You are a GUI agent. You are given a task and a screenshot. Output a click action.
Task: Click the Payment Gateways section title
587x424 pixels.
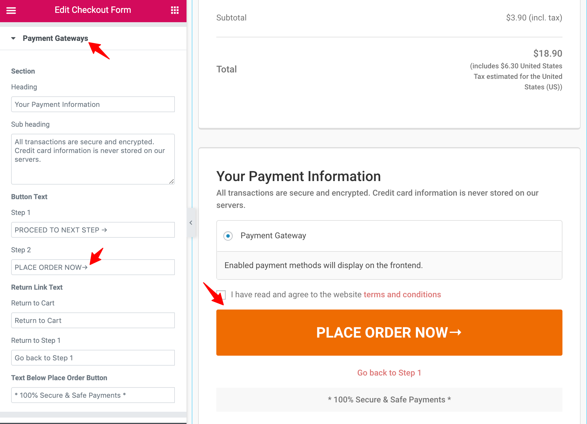(x=55, y=38)
